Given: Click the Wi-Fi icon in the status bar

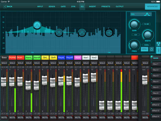Looking at the screenshot, I should click(x=9, y=2).
